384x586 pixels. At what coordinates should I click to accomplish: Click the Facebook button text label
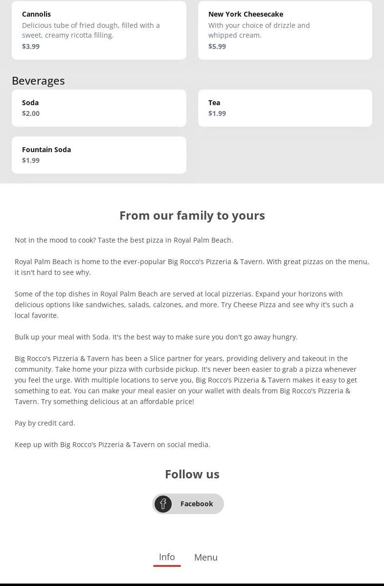pos(197,504)
